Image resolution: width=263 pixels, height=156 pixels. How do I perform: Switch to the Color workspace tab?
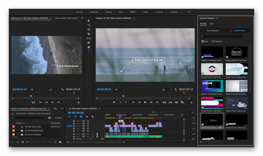click(x=121, y=12)
